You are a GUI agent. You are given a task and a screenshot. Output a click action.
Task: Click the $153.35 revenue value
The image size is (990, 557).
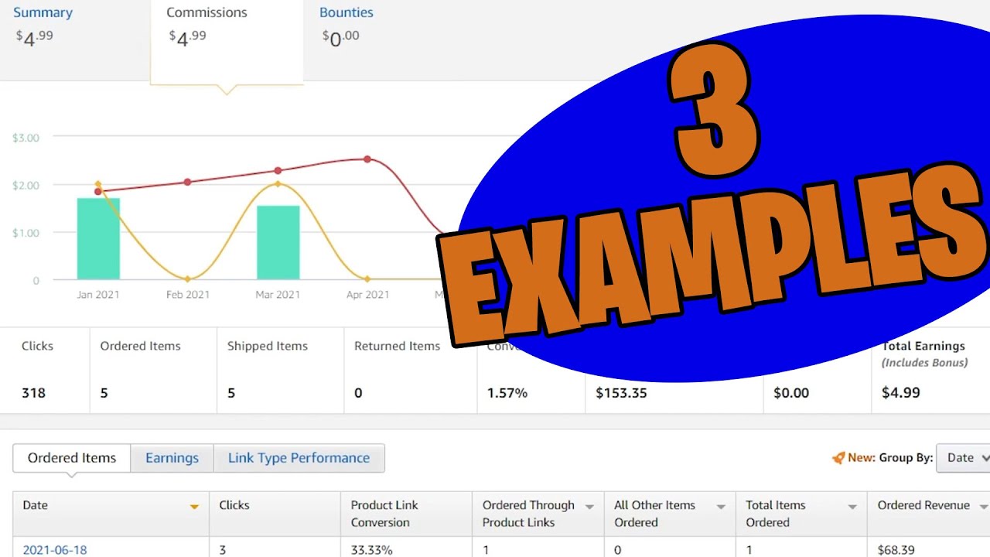click(x=620, y=393)
